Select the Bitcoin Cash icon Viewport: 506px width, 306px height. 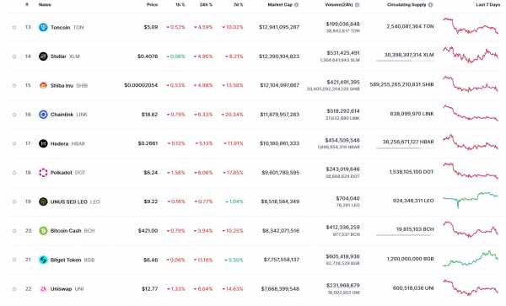(x=43, y=231)
